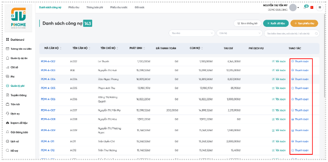Expand the user account menu arrow
Image resolution: width=328 pixels, height=162 pixels.
[x=298, y=8]
